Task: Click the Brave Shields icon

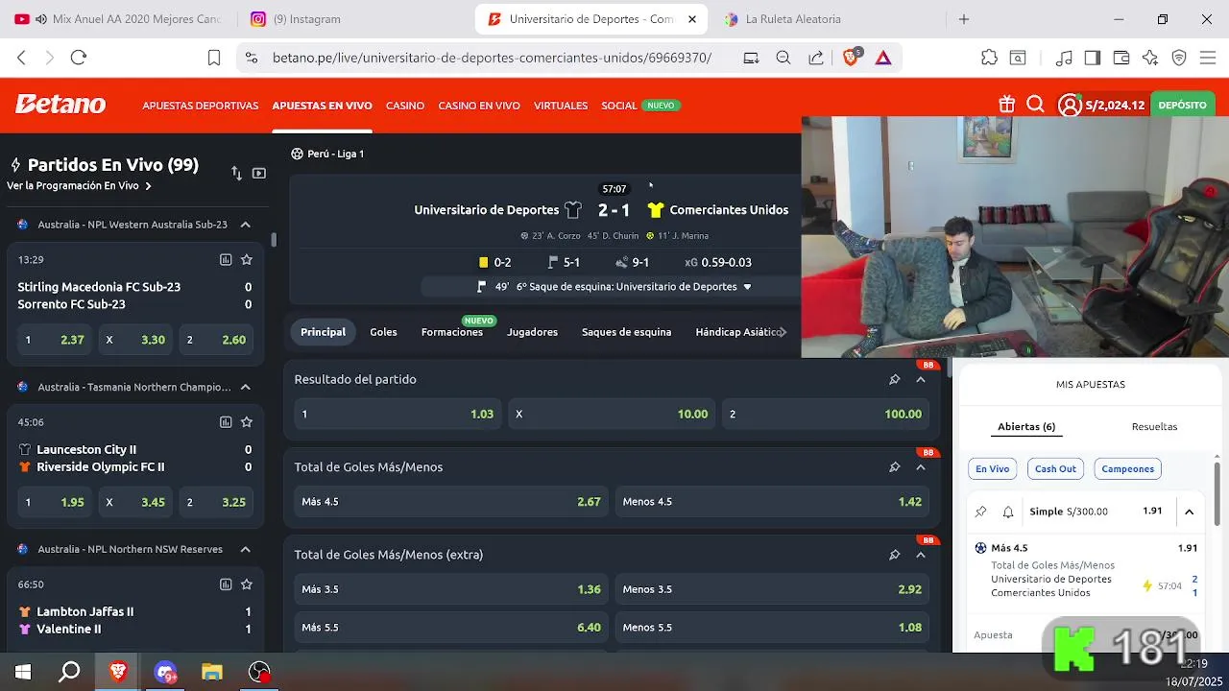Action: tap(851, 58)
